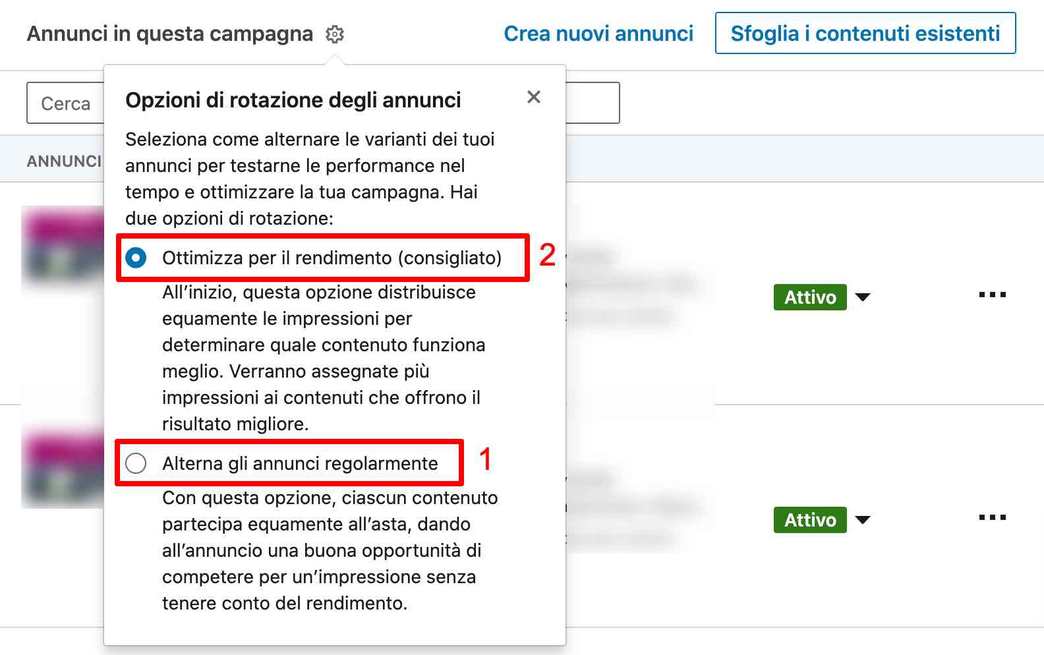
Task: Select Alterna gli annunci regolarmente radio button
Action: tap(136, 463)
